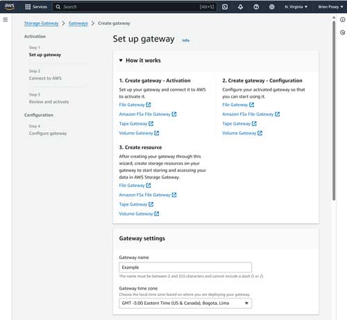
Task: Open the clock history icon on right edge
Action: point(342,33)
